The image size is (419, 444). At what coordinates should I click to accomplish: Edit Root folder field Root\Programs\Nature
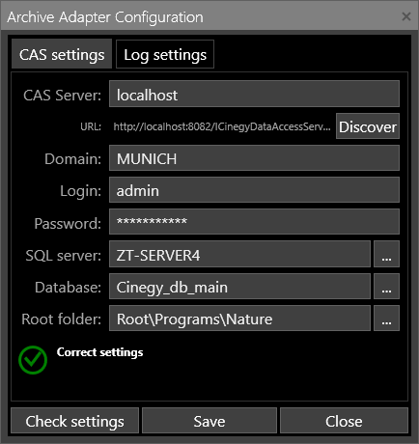(239, 319)
